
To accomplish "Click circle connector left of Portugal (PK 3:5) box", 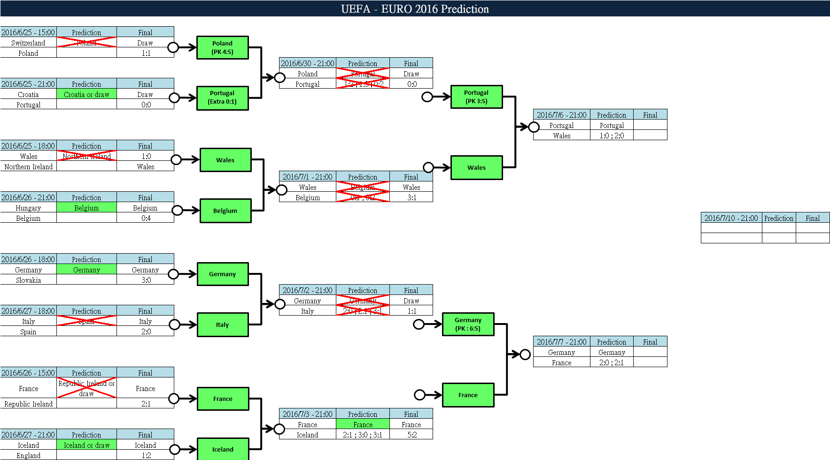I will point(427,97).
